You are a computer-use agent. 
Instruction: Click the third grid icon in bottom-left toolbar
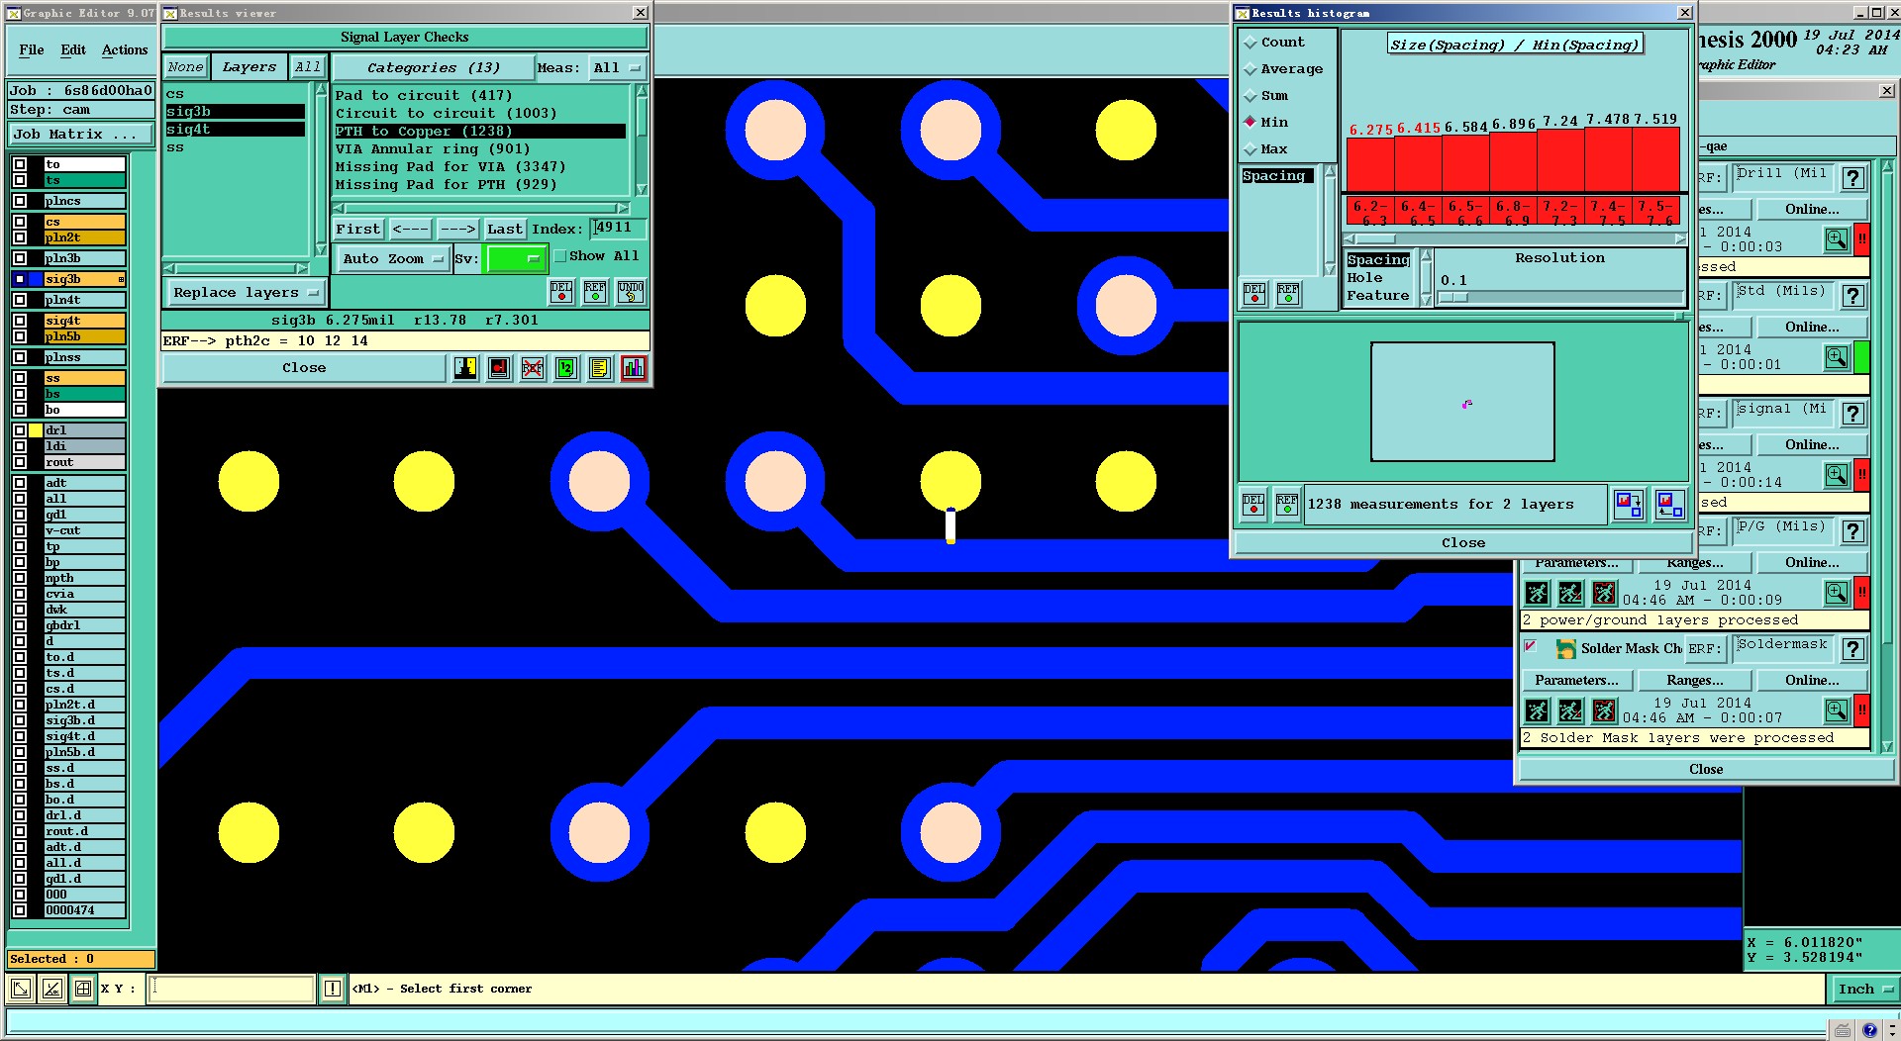tap(84, 988)
